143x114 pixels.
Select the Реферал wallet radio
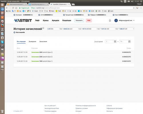pyautogui.click(x=89, y=15)
